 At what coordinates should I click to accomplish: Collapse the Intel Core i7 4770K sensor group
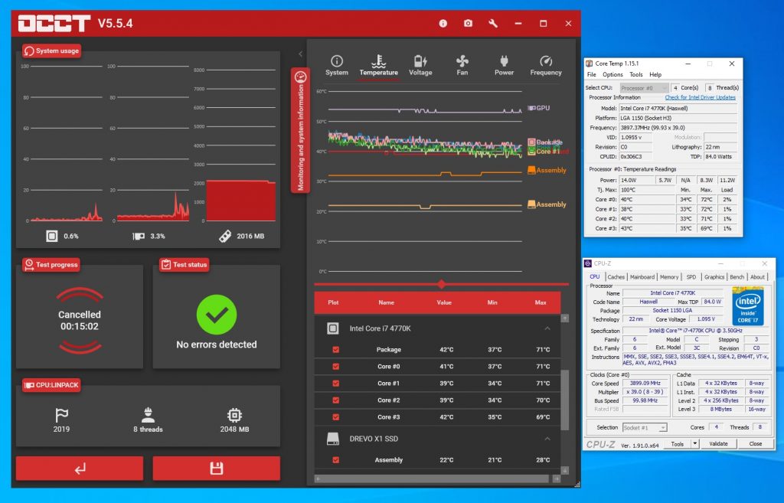click(x=547, y=328)
